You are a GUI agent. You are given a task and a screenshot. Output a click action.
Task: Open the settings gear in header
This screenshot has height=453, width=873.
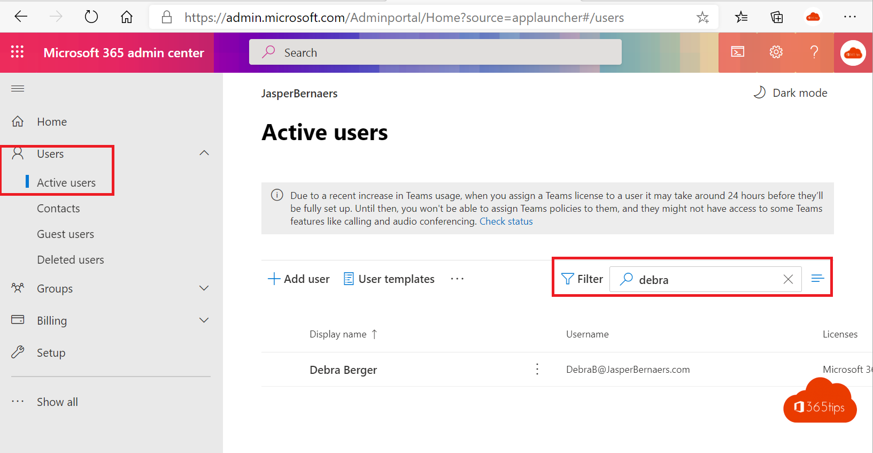[776, 52]
